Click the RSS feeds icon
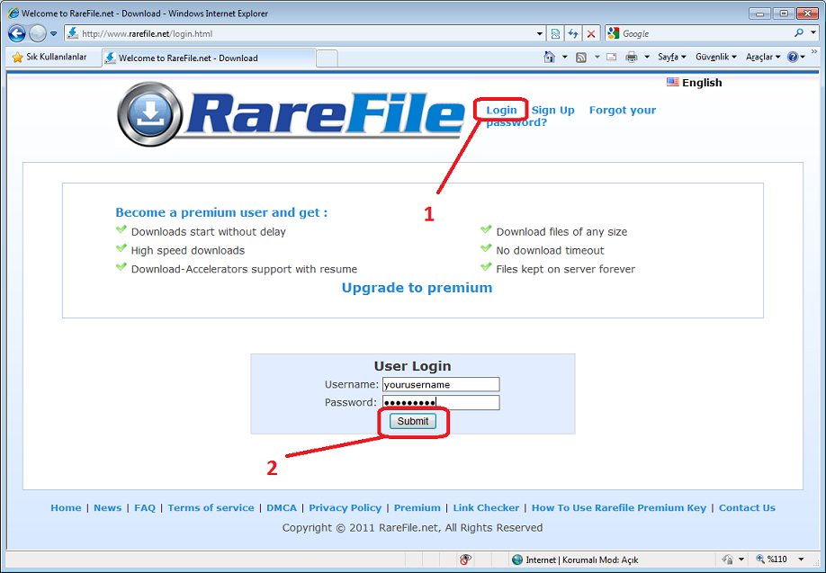The height and width of the screenshot is (573, 826). 581,57
